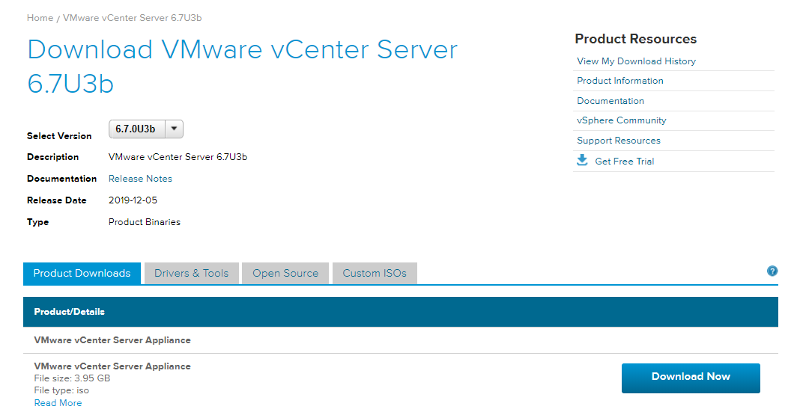The height and width of the screenshot is (415, 803).
Task: Click the Description text VMware vCenter Server 6.7U3b
Action: (x=178, y=157)
